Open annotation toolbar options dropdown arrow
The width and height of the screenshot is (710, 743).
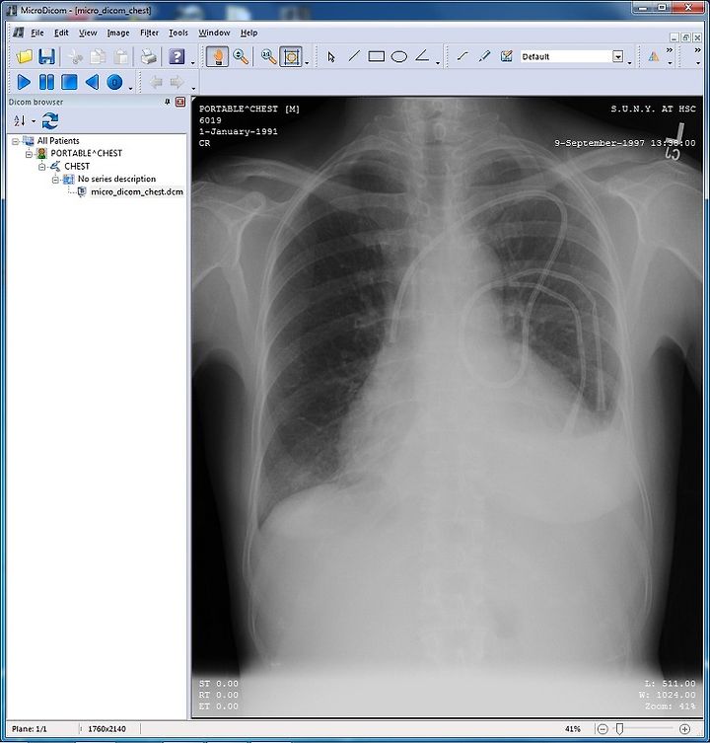(438, 63)
